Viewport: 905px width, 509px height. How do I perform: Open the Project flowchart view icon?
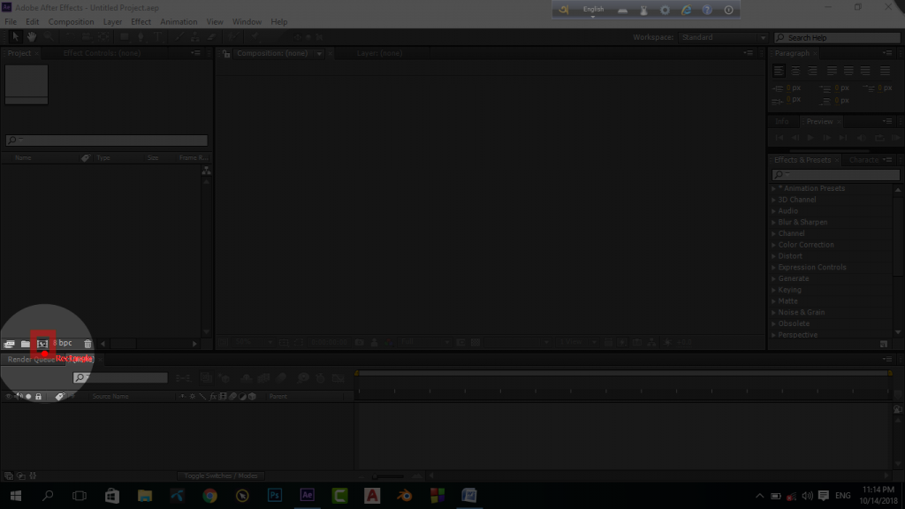[206, 171]
